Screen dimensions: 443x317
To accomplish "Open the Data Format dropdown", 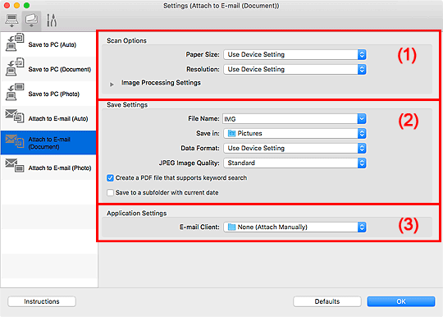I will click(295, 148).
